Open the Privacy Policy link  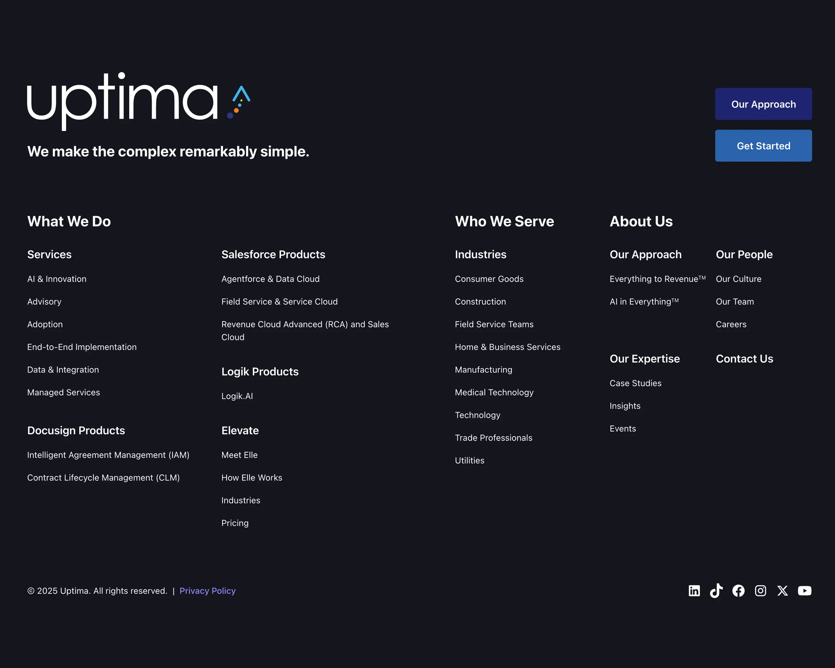click(x=207, y=591)
